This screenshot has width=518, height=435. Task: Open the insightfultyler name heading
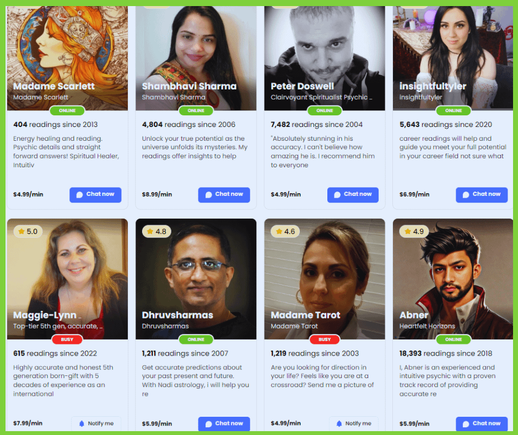tap(433, 87)
